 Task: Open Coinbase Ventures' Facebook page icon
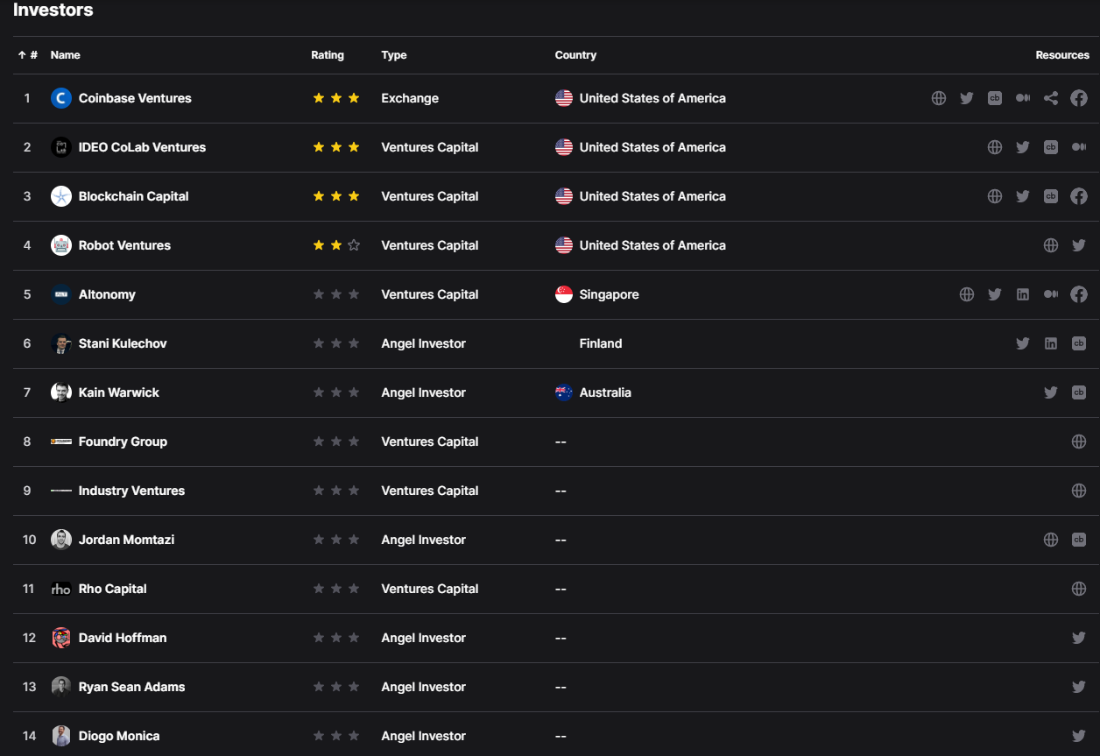[1078, 98]
